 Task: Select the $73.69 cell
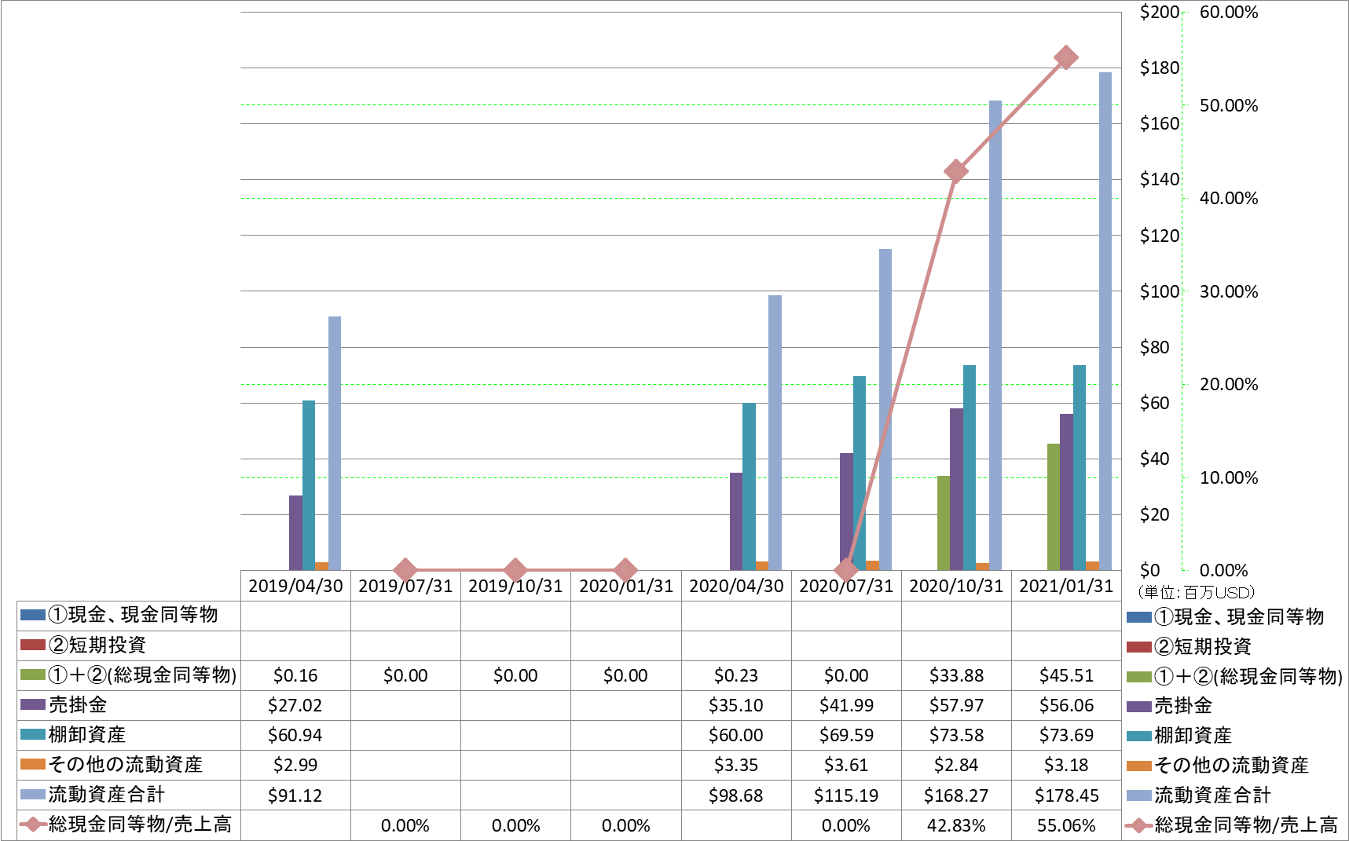tap(1066, 735)
